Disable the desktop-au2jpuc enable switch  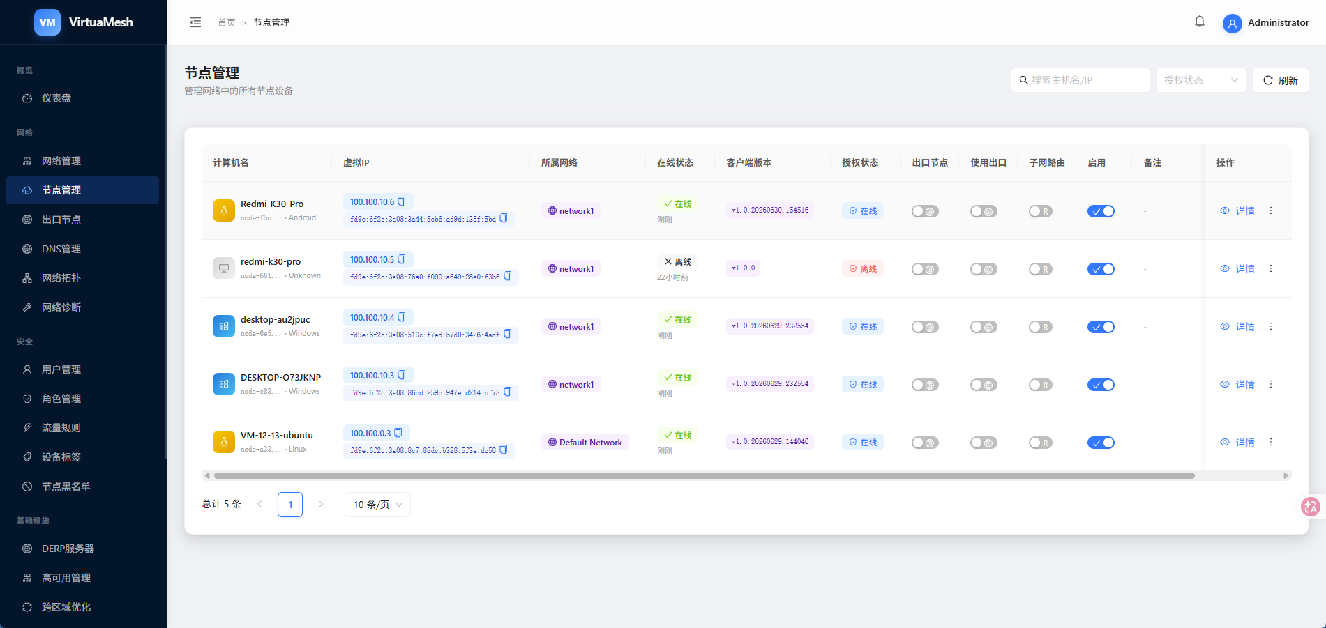point(1101,327)
